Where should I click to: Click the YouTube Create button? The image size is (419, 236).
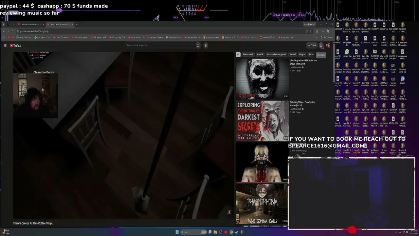pos(312,46)
